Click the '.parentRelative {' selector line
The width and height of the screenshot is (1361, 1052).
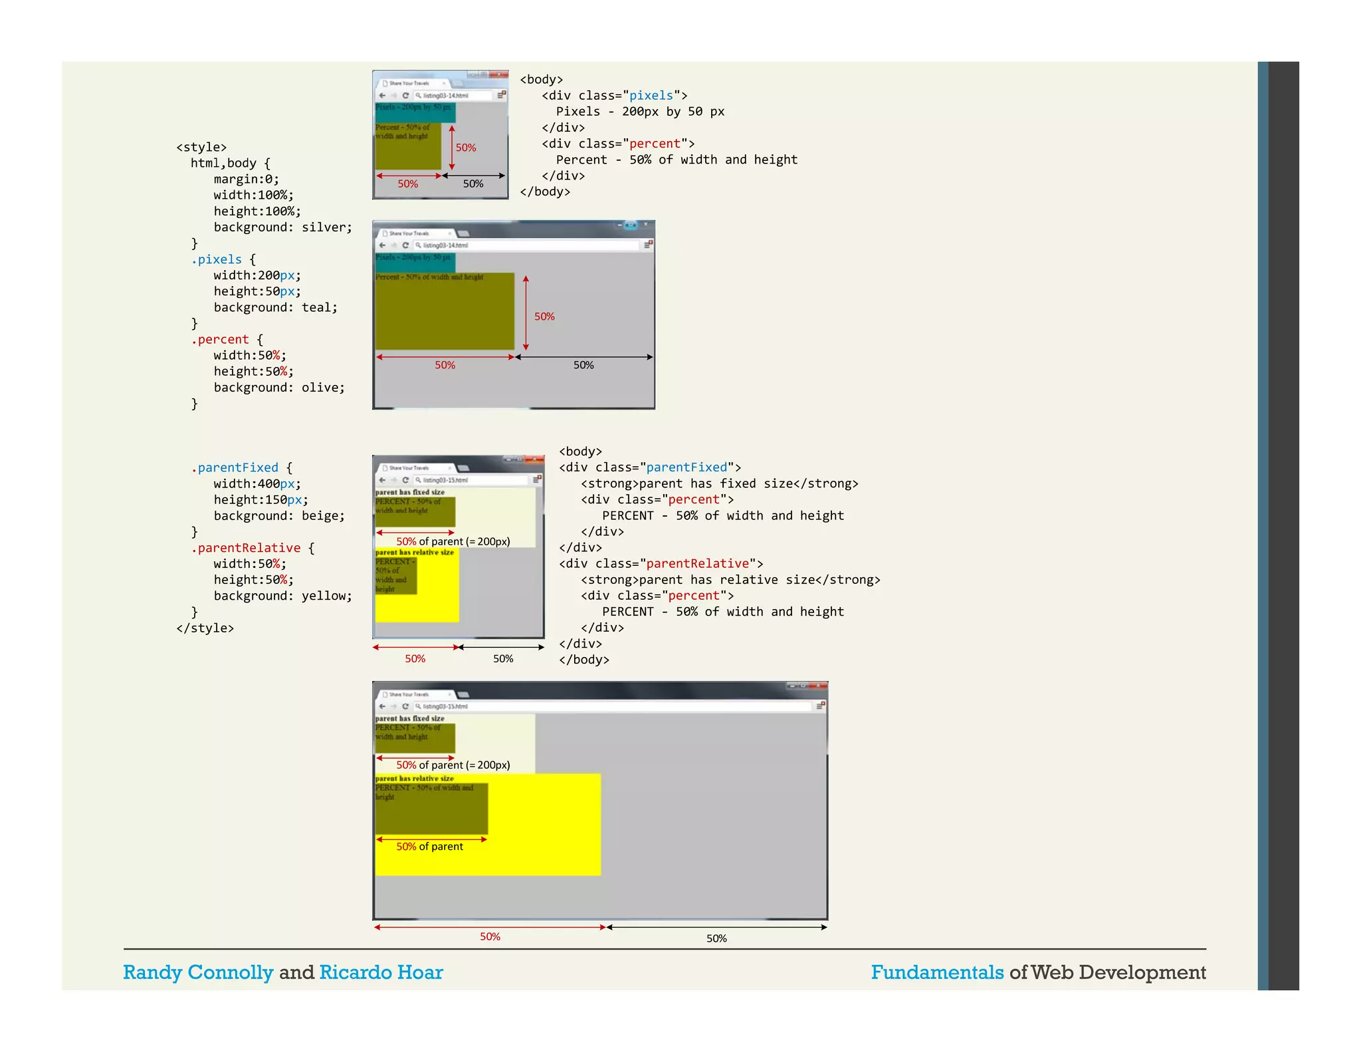coord(253,548)
